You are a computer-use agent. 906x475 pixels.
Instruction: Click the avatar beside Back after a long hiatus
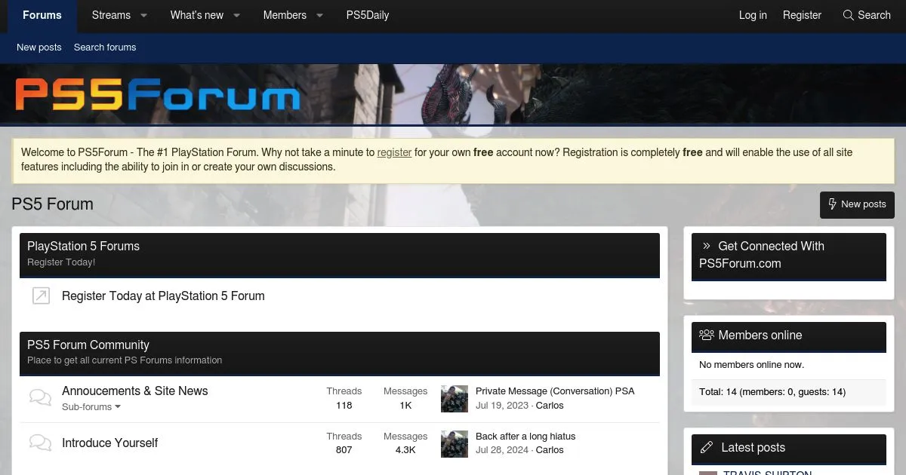[x=455, y=443]
